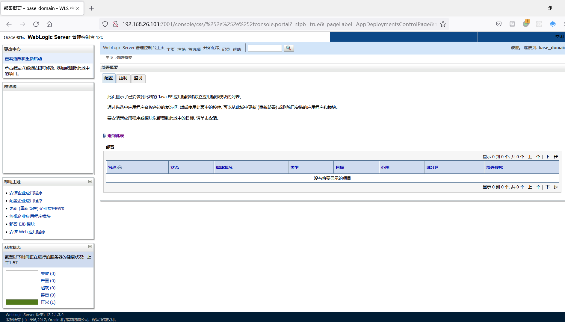Click 正常 (1) status link
The image size is (565, 322).
tap(48, 302)
